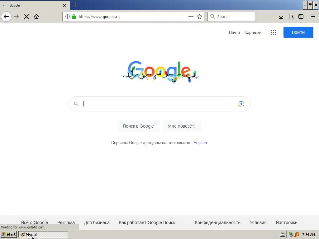The height and width of the screenshot is (239, 319).
Task: Open the Конфиденциальность footer link
Action: (218, 223)
